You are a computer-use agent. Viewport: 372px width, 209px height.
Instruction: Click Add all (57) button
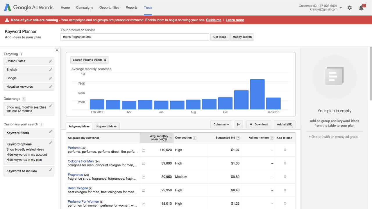[285, 125]
